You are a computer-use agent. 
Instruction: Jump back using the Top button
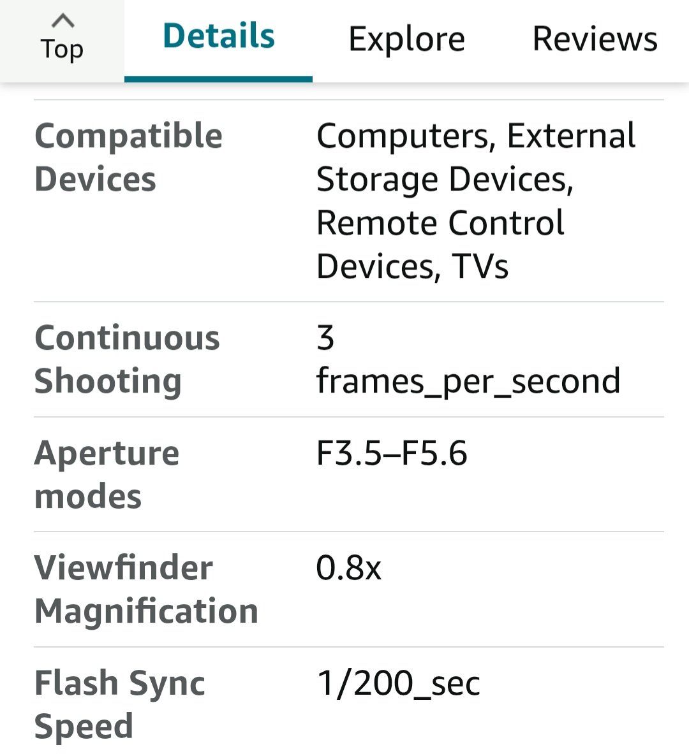pos(62,41)
